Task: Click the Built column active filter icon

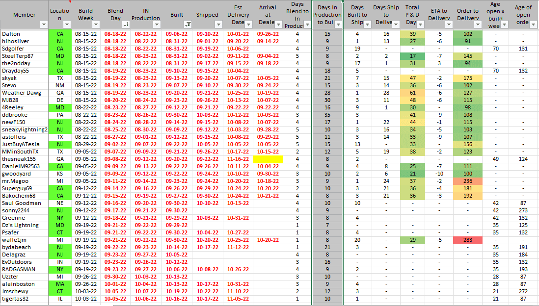Action: click(187, 25)
